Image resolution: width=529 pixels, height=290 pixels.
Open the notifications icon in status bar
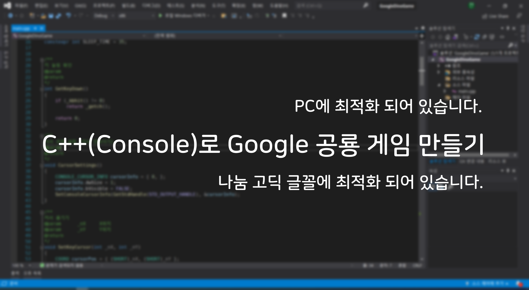[x=519, y=283]
